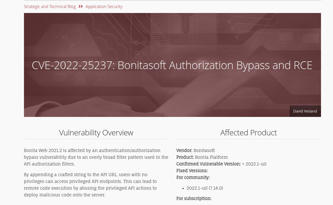This screenshot has height=205, width=333.
Task: Click the Confirmed Vulnerable Version line
Action: point(221,164)
